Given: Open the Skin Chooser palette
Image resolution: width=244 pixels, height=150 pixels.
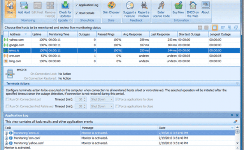Looking at the screenshot, I should tap(111, 6).
